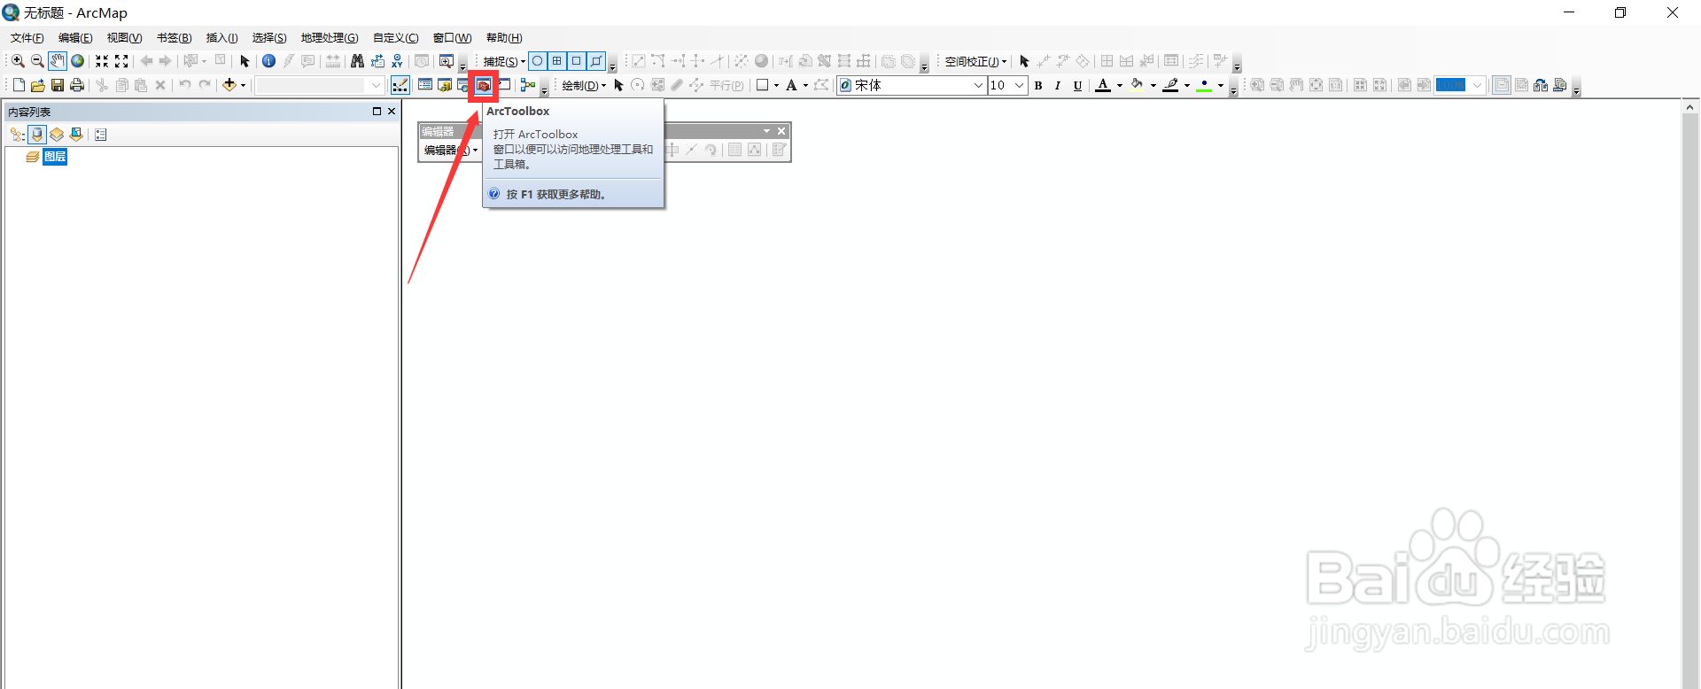Open the ArcToolbox window

pyautogui.click(x=484, y=85)
